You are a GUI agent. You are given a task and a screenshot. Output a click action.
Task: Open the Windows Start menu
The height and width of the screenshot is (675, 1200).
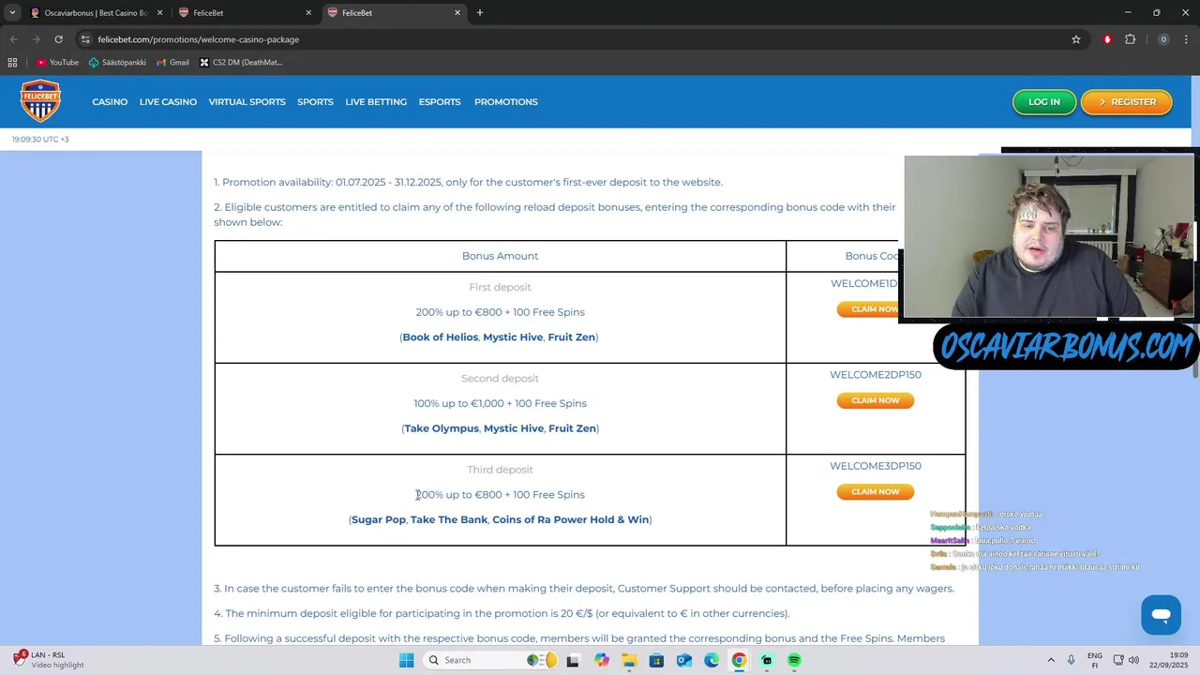406,660
